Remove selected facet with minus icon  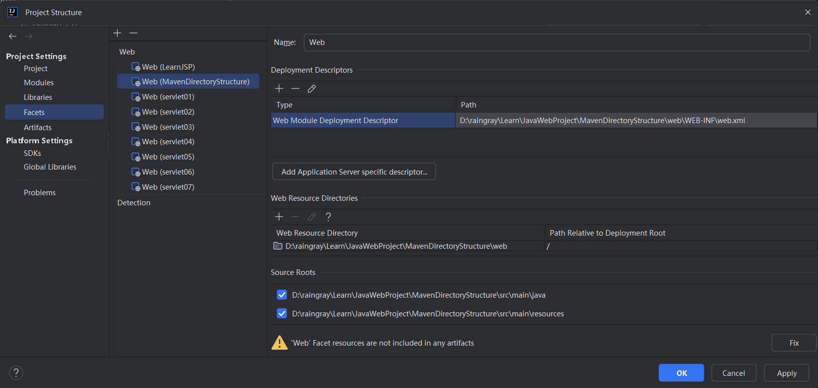(133, 33)
